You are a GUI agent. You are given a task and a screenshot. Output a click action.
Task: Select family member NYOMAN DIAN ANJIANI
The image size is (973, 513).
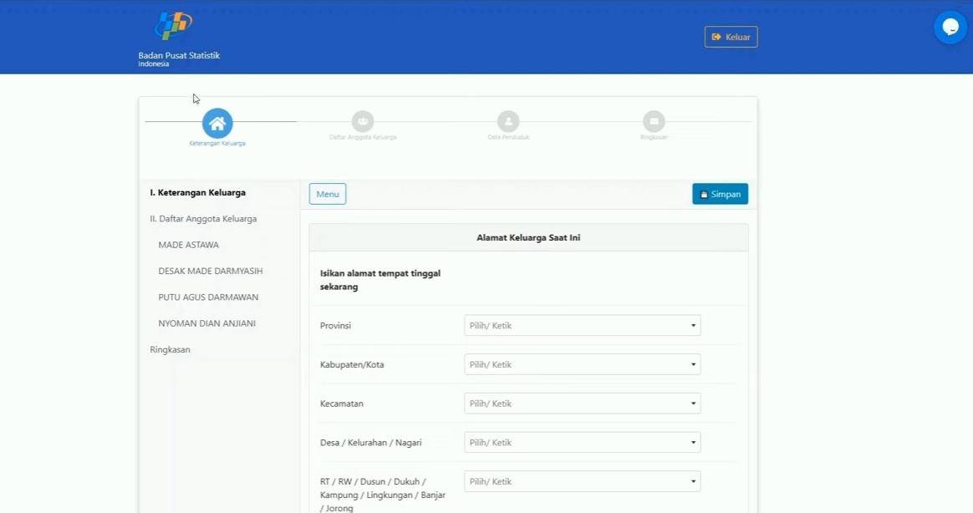(x=206, y=323)
